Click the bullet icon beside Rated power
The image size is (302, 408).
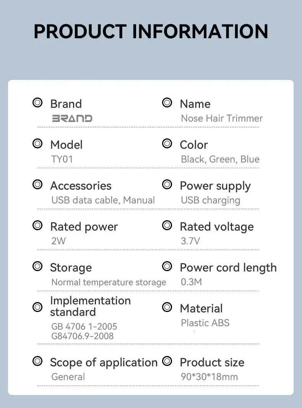click(x=37, y=226)
